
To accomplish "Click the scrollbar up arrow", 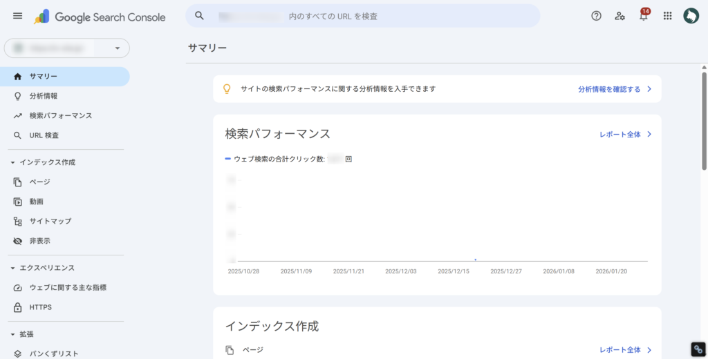I will point(704,68).
